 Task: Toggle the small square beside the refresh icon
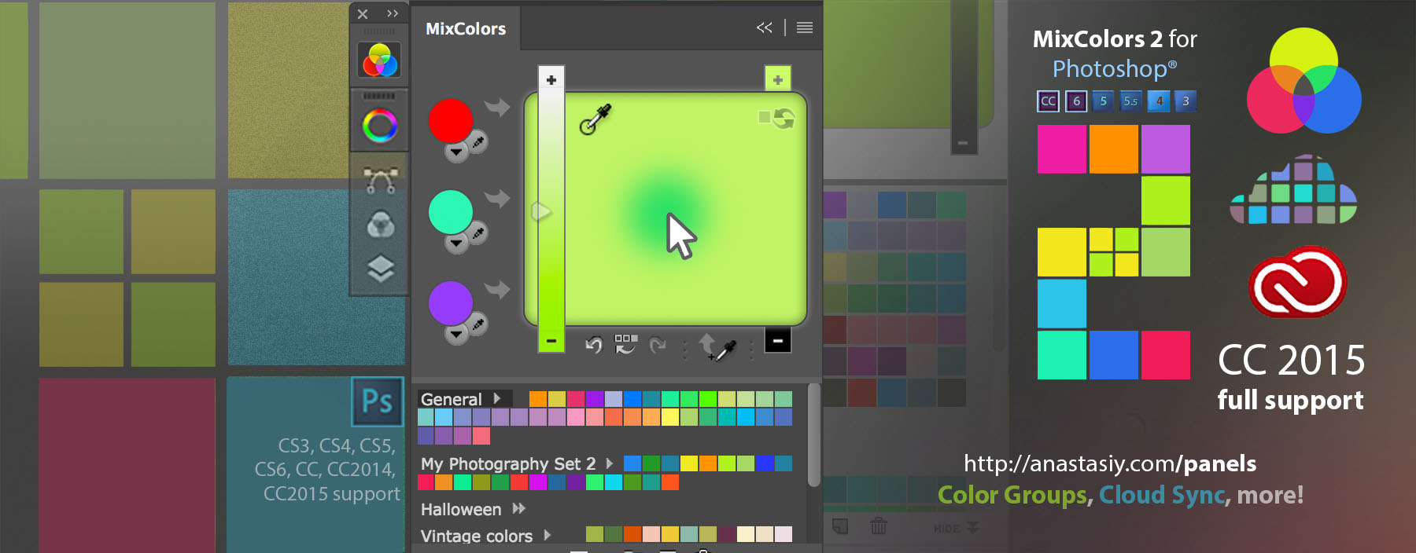[764, 117]
